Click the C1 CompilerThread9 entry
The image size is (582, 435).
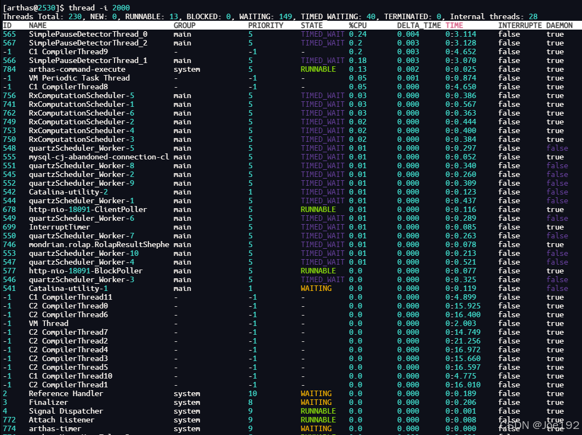pyautogui.click(x=69, y=51)
